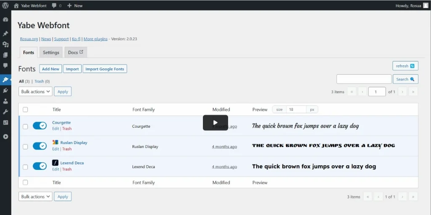Disable the Courgette font toggle
431x215 pixels.
click(40, 126)
